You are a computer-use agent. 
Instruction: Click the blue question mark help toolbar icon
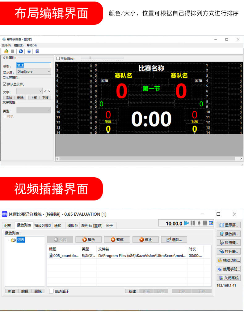coord(29,51)
